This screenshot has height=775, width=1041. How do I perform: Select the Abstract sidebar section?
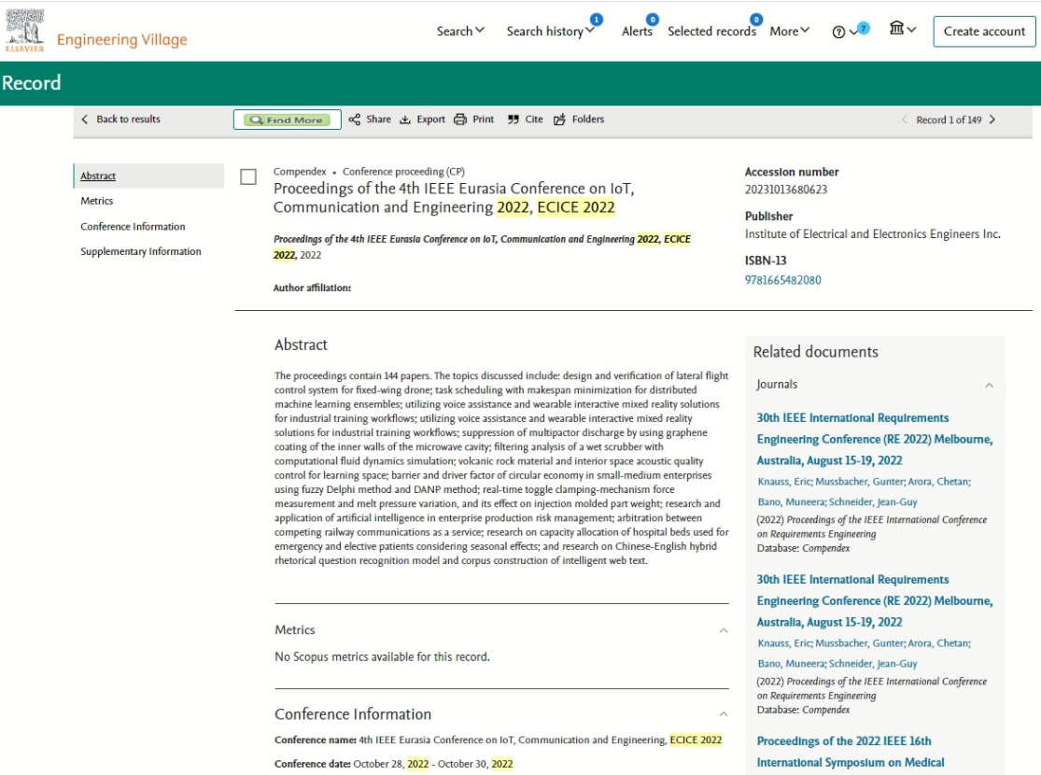pos(148,176)
